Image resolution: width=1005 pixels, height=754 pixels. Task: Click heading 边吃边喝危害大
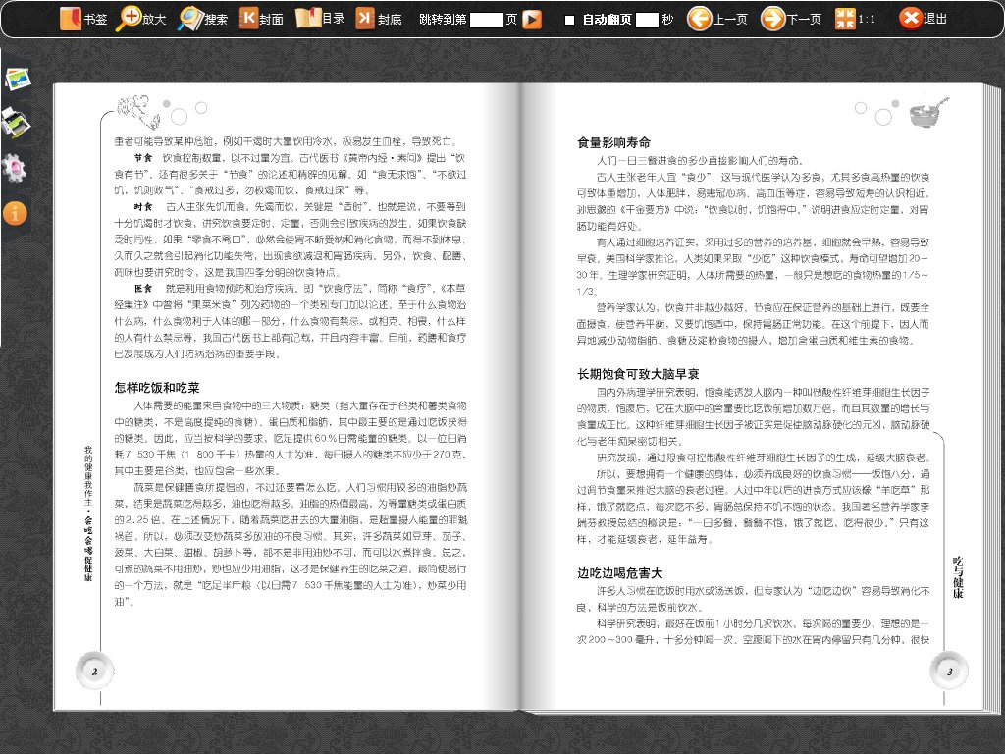pyautogui.click(x=620, y=573)
